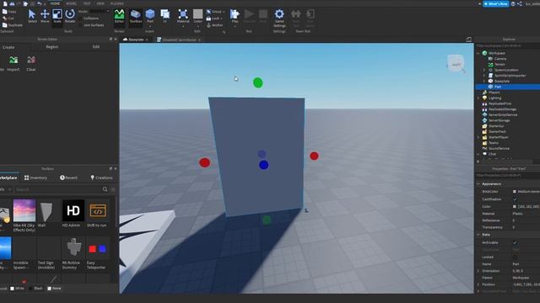
Task: Switch to the Creations toolbox tab
Action: [x=101, y=178]
